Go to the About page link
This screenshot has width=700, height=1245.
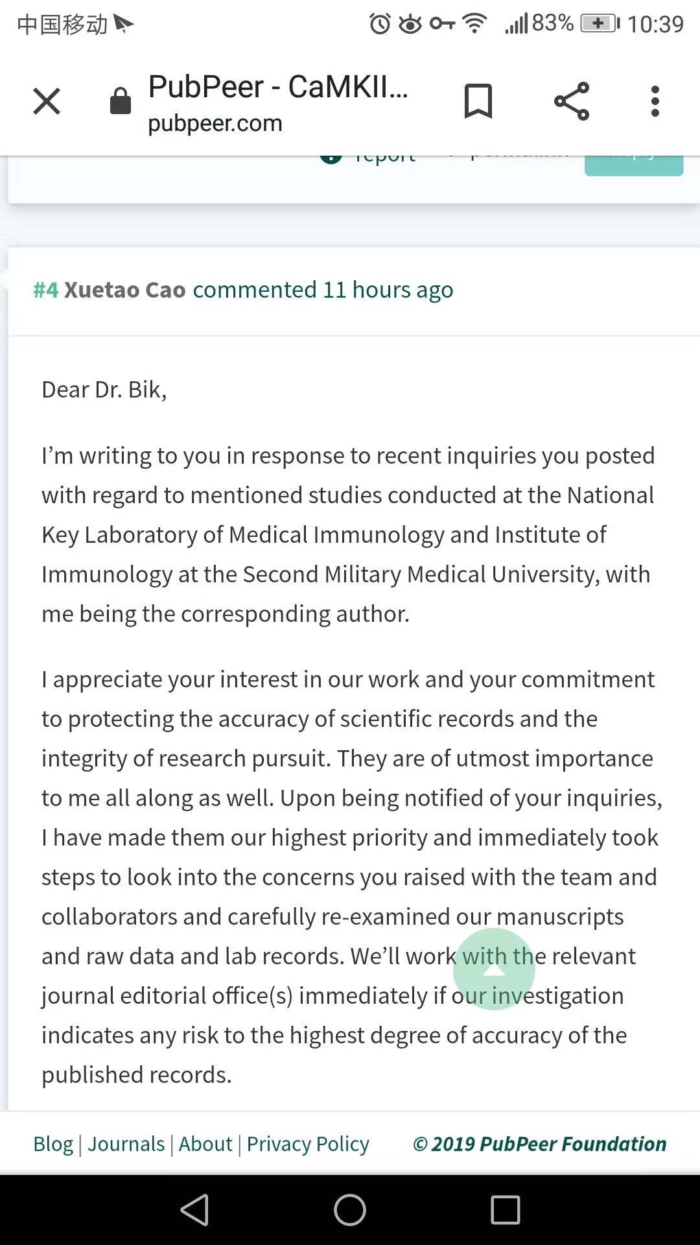coord(205,1144)
